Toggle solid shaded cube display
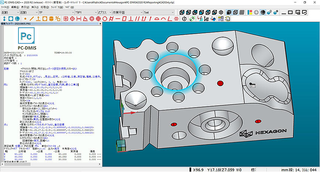Screen dimensions: 320x172 (229, 13)
